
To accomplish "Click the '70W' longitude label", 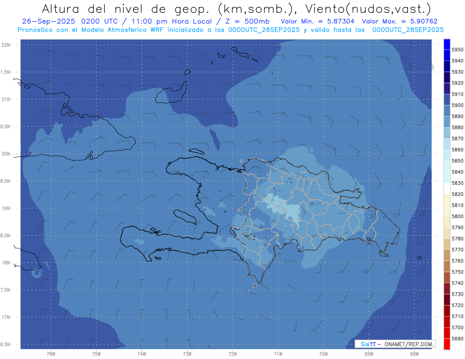I will pos(324,354).
